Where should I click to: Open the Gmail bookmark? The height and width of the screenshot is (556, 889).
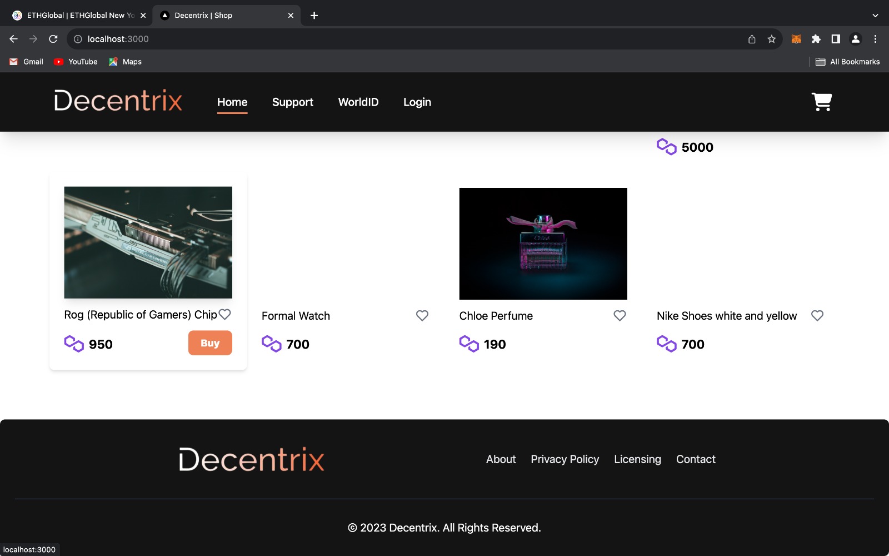click(x=26, y=62)
